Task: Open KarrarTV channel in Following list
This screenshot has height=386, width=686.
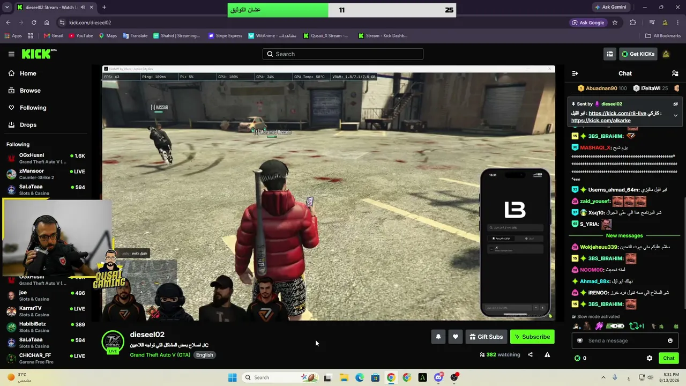Action: [x=46, y=311]
